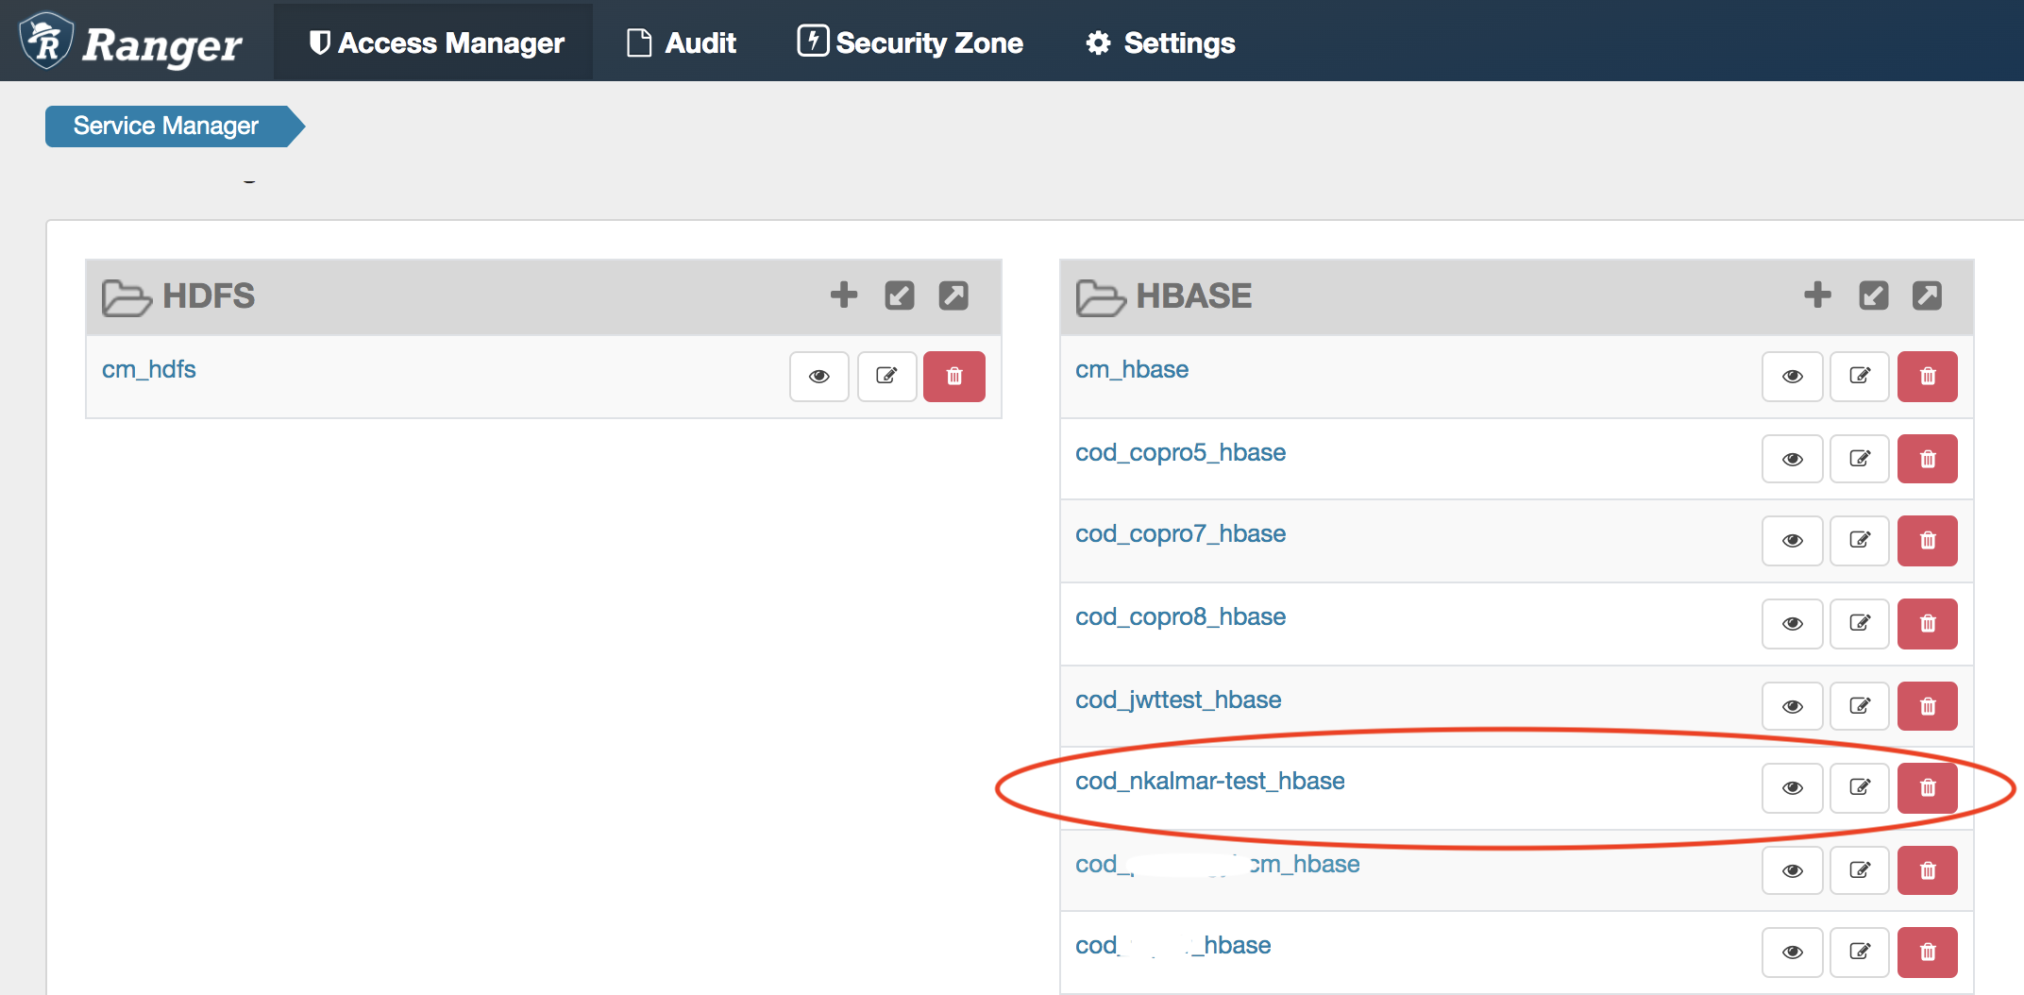The image size is (2024, 995).
Task: Click the HDFS export icon
Action: tap(953, 295)
